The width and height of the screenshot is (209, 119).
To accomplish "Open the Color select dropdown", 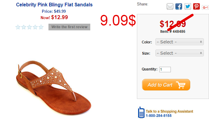I will tap(179, 42).
